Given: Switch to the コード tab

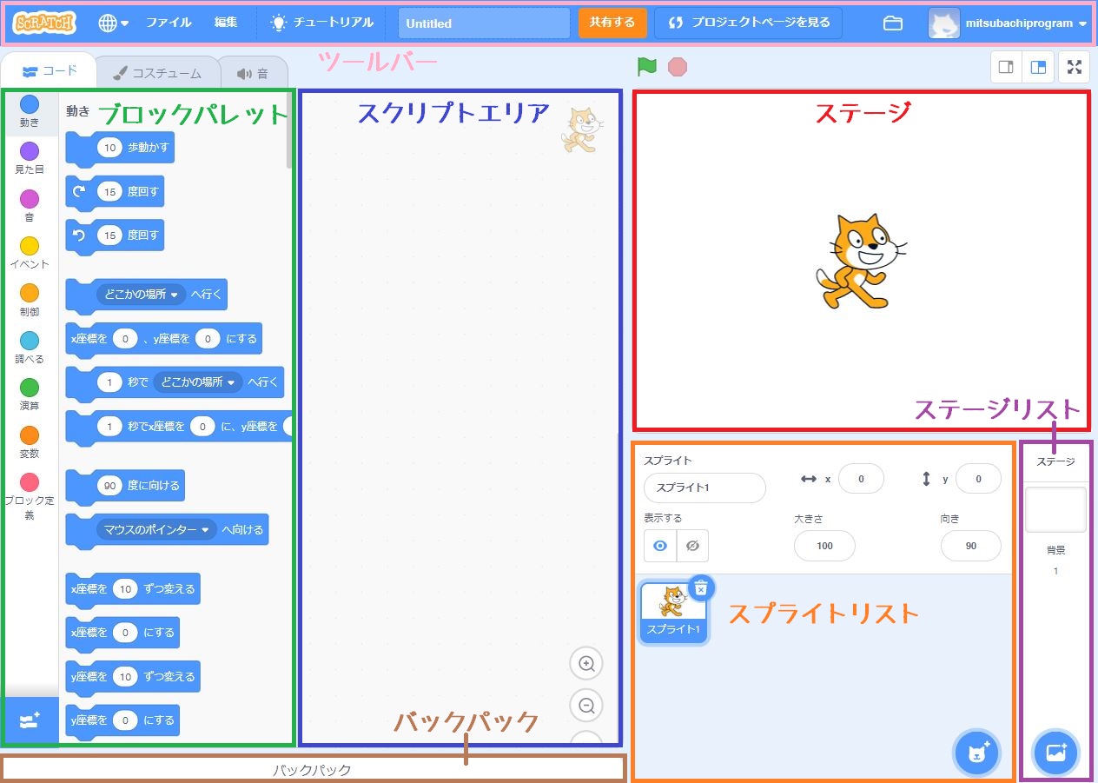Looking at the screenshot, I should coord(48,71).
